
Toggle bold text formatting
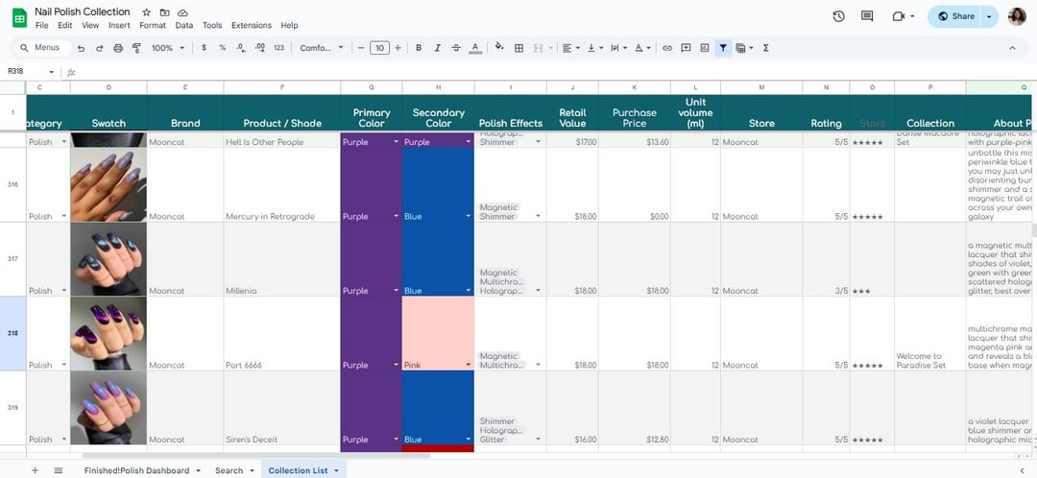tap(420, 48)
